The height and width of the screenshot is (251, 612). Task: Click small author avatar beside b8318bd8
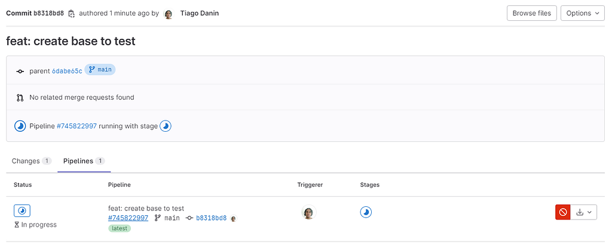click(234, 218)
